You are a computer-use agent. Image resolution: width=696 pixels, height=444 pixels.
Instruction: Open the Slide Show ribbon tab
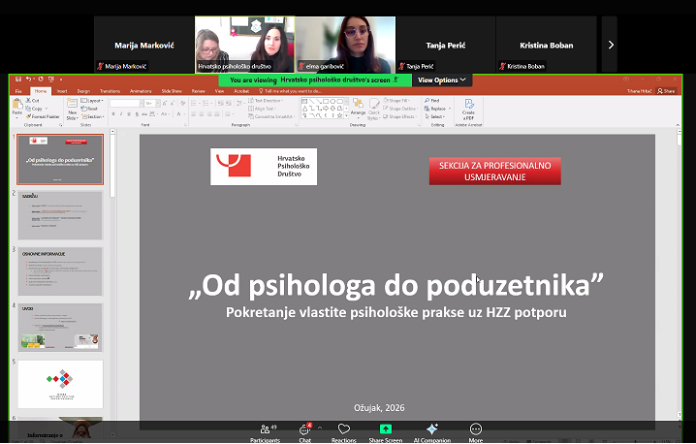pos(172,90)
